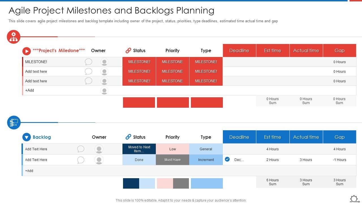Select the Deadline column header in the milestone table
The width and height of the screenshot is (362, 203).
[239, 50]
